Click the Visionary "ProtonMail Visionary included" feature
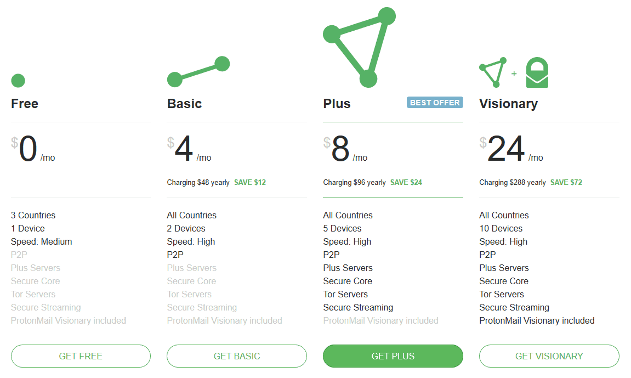The width and height of the screenshot is (631, 378). coord(537,320)
